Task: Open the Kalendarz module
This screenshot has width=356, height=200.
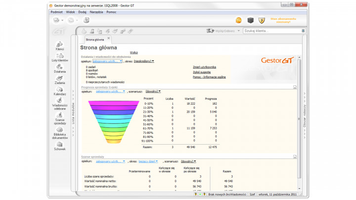Action: 60,90
